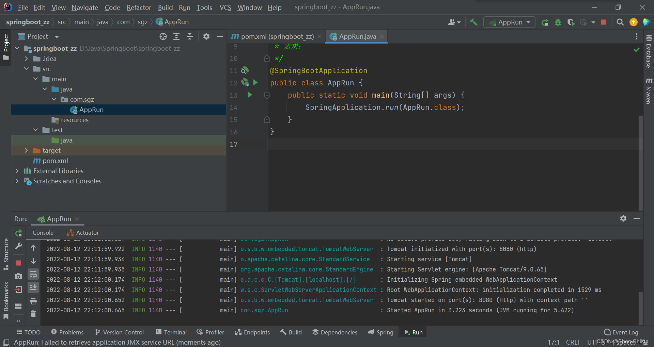654x347 pixels.
Task: Click the Build project hammer icon
Action: (473, 22)
